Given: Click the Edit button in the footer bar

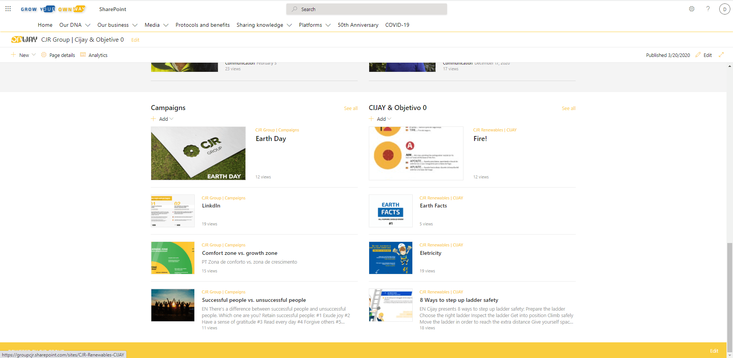Looking at the screenshot, I should (714, 351).
